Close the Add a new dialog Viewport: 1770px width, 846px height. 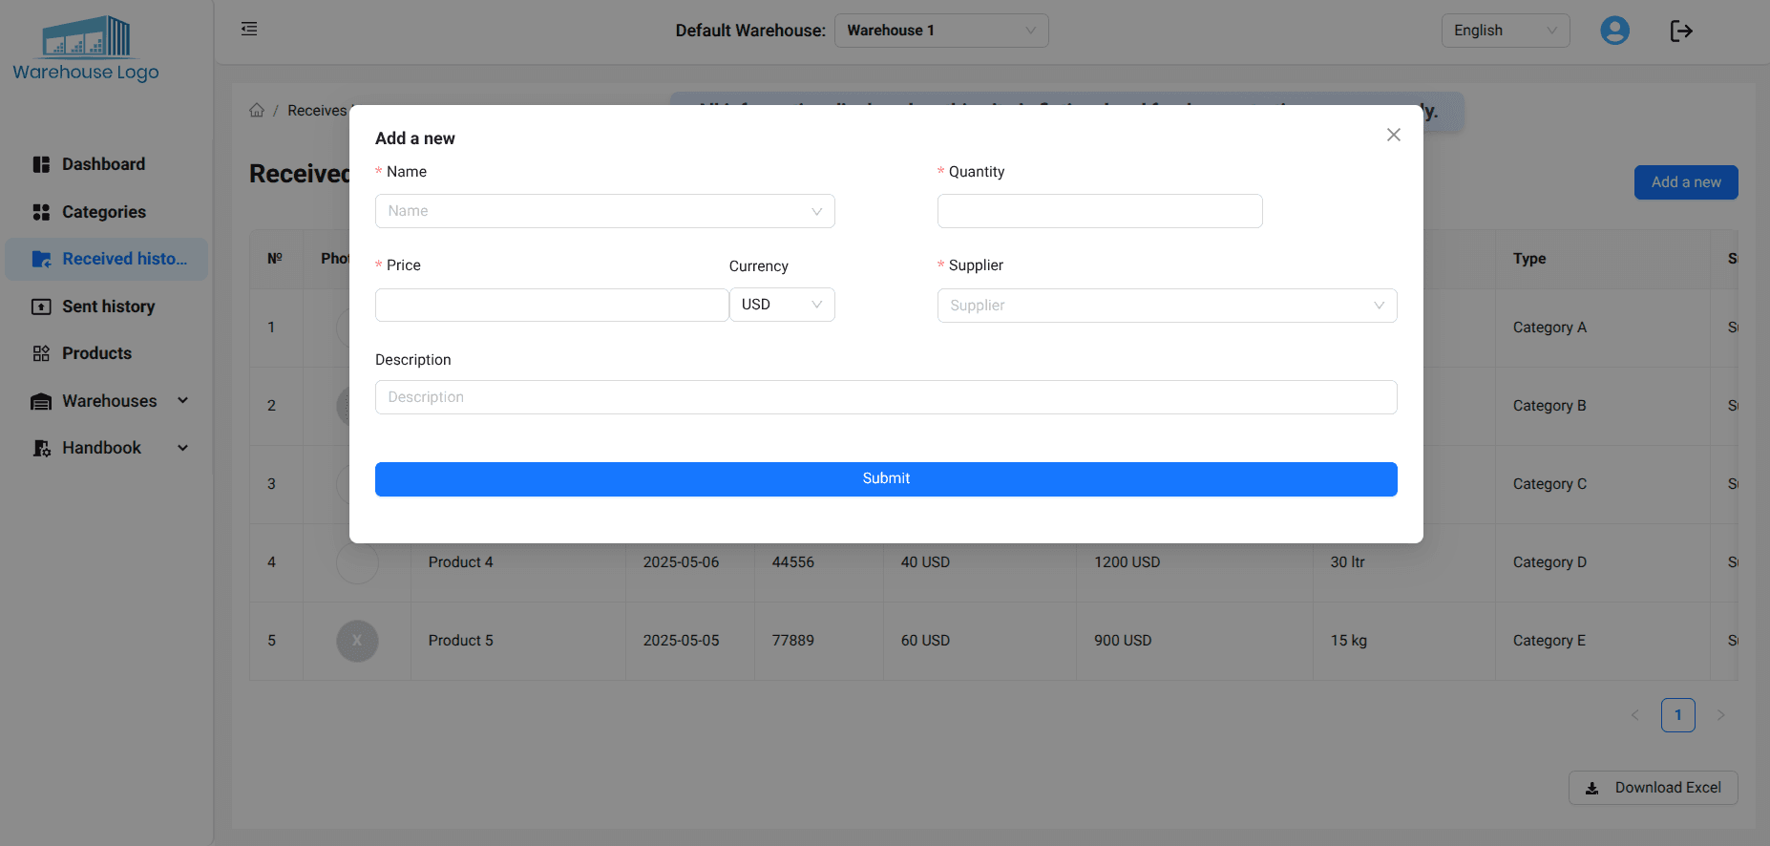(x=1394, y=135)
